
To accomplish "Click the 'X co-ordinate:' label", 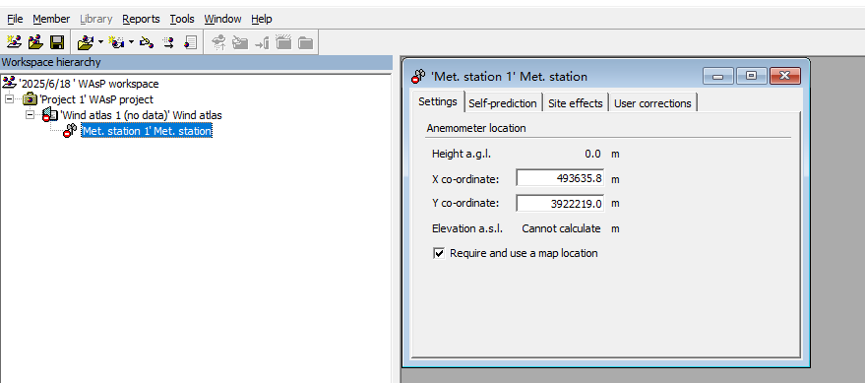I will [x=465, y=179].
